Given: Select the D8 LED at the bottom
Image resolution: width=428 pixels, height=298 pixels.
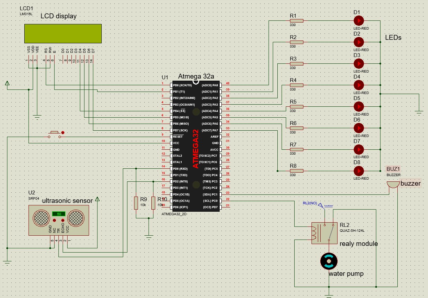Looking at the screenshot, I should pos(359,171).
